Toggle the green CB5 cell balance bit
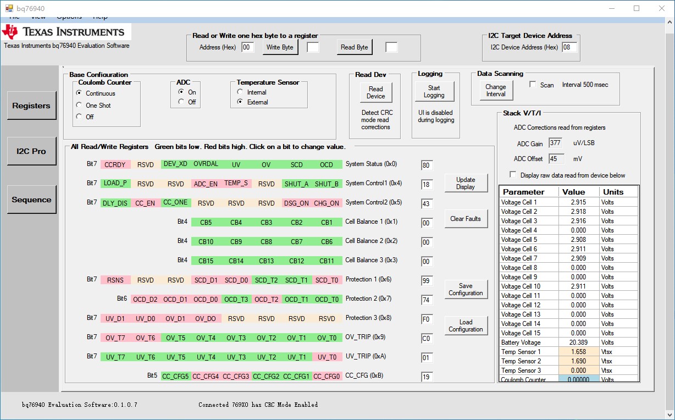The height and width of the screenshot is (420, 675). tap(206, 222)
